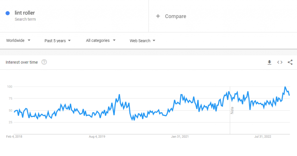Click the Jul 31, 2022 axis label
Viewport: 297px width, 156px height.
[x=263, y=137]
